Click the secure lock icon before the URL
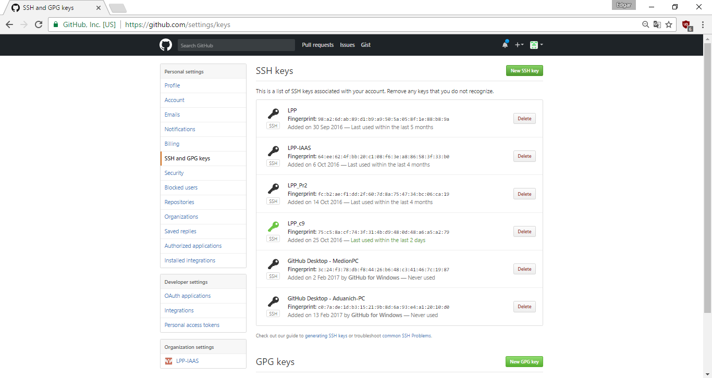 [55, 24]
